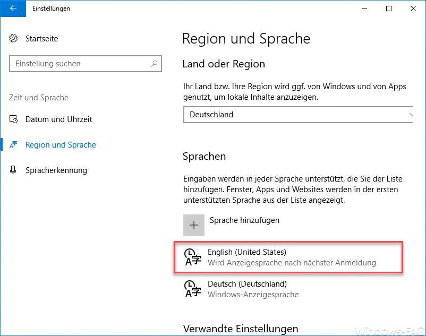426x336 pixels.
Task: Open the Deutschland country dropdown
Action: 298,115
